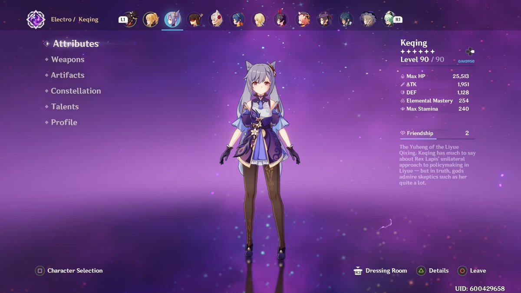Select the Electro element emblem icon
The height and width of the screenshot is (293, 521).
pos(36,20)
